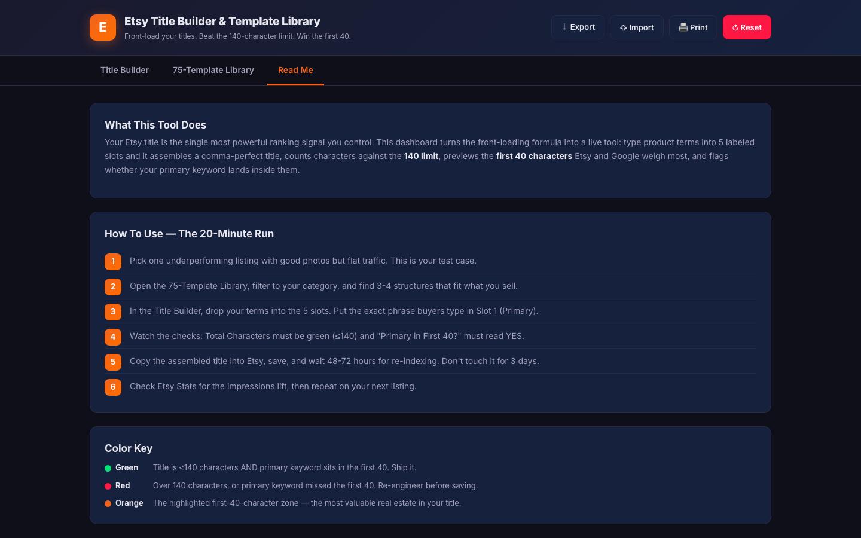Click the "In the Title Builder" step text

pos(334,311)
